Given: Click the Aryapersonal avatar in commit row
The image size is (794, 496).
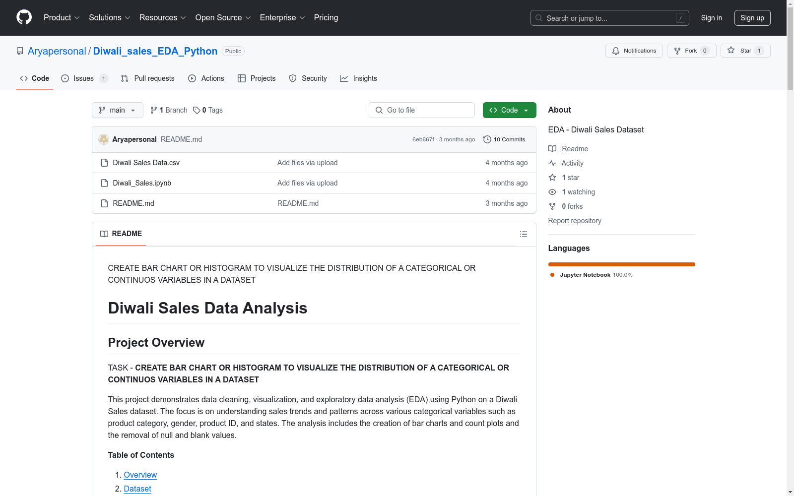Looking at the screenshot, I should (104, 139).
